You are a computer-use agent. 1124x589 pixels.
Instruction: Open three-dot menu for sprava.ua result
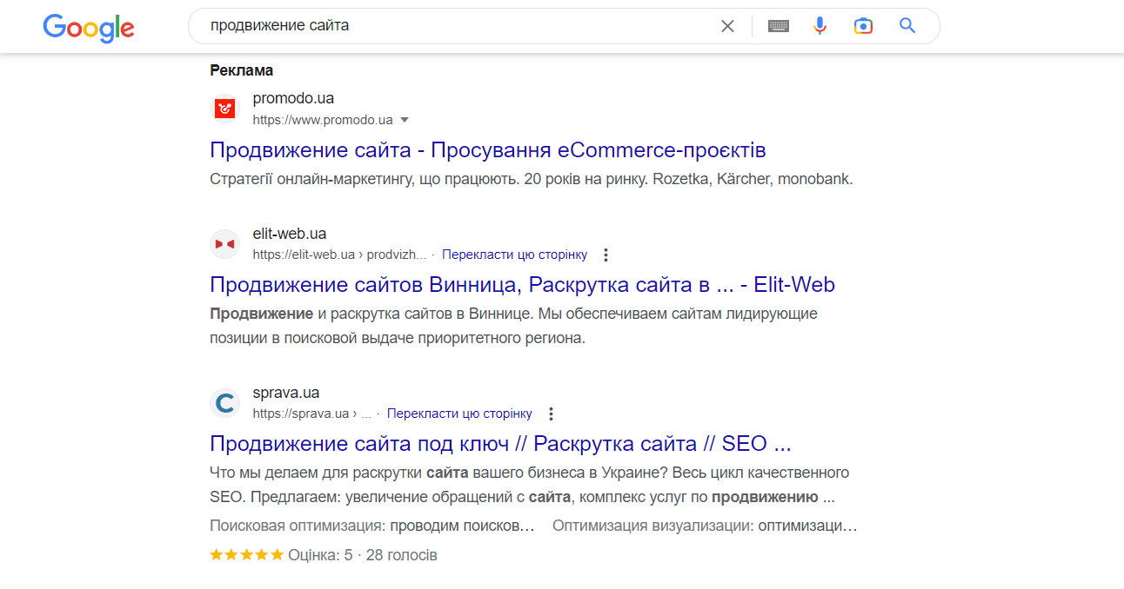[551, 414]
